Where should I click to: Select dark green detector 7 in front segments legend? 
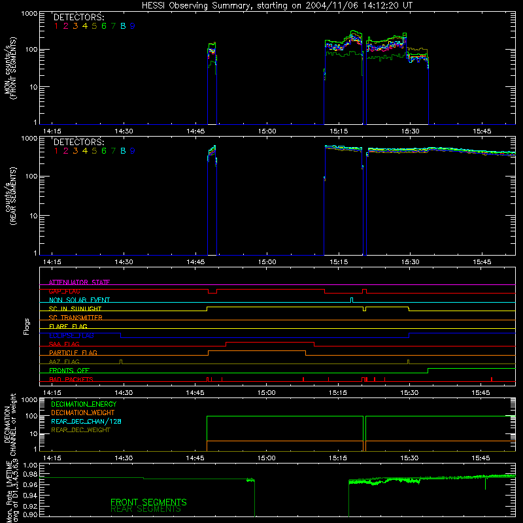(113, 26)
